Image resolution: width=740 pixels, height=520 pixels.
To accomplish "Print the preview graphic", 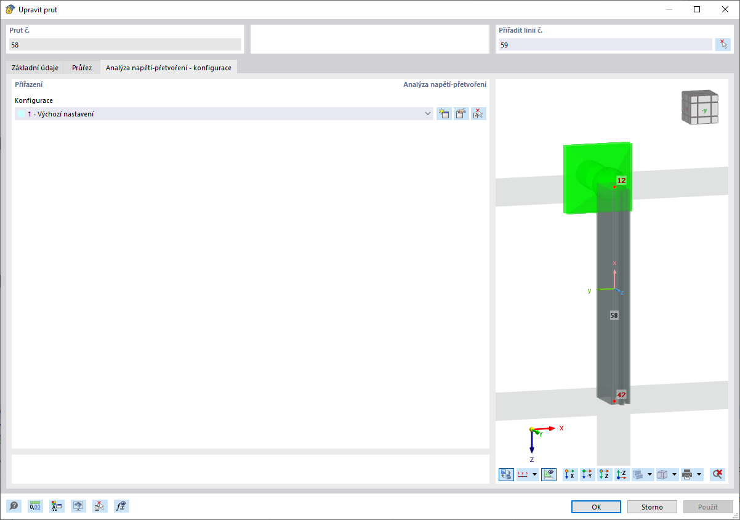I will coord(688,474).
